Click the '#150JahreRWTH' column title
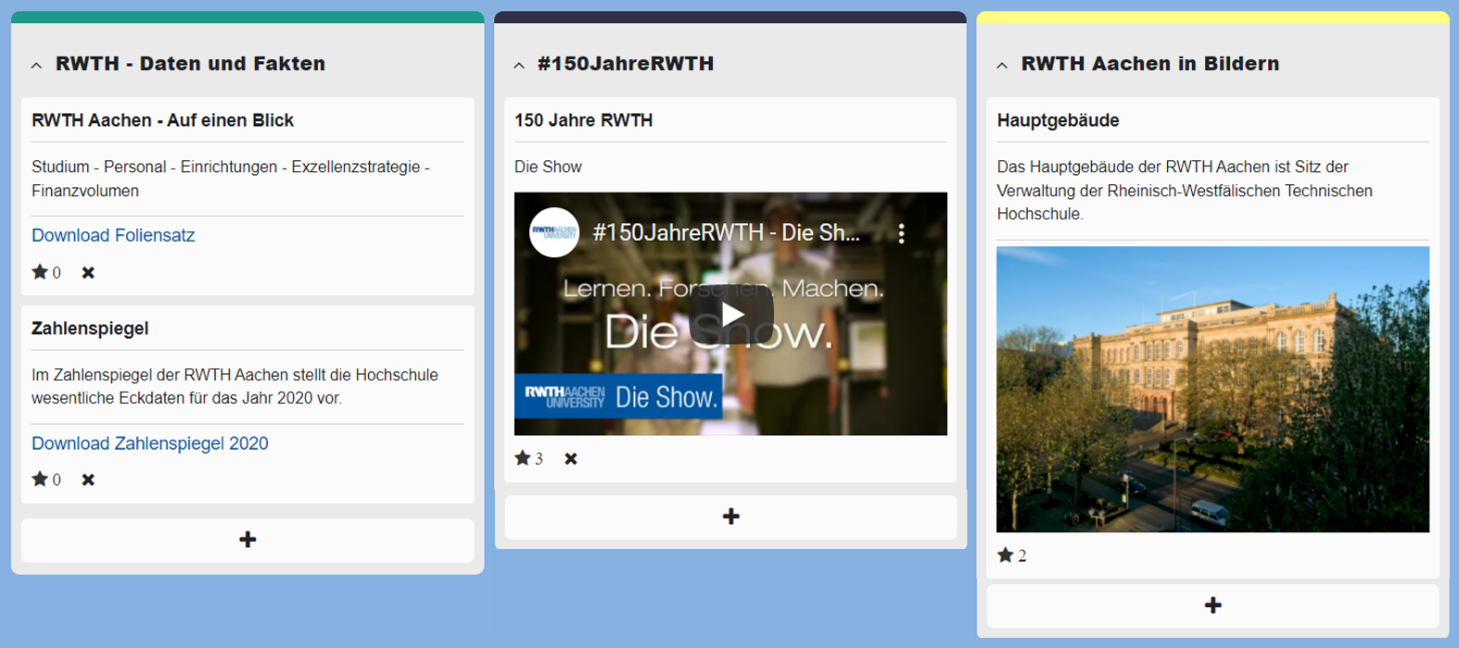The width and height of the screenshot is (1459, 648). point(626,64)
